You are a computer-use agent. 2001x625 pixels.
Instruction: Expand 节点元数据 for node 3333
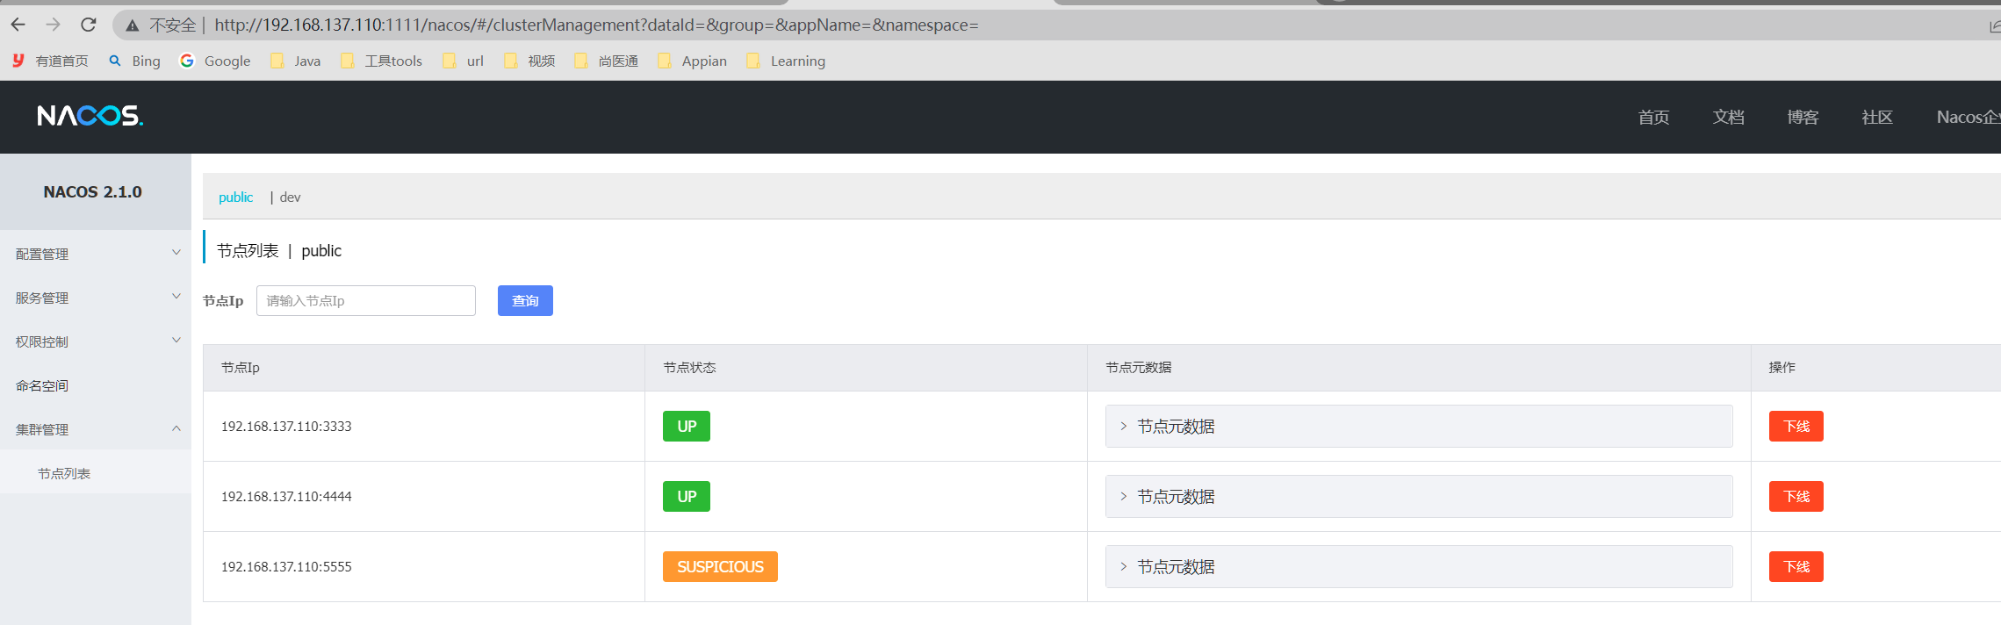tap(1419, 426)
